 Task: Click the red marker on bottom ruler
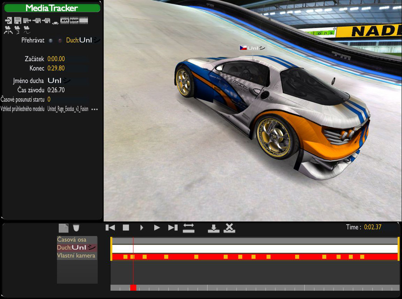[133, 288]
